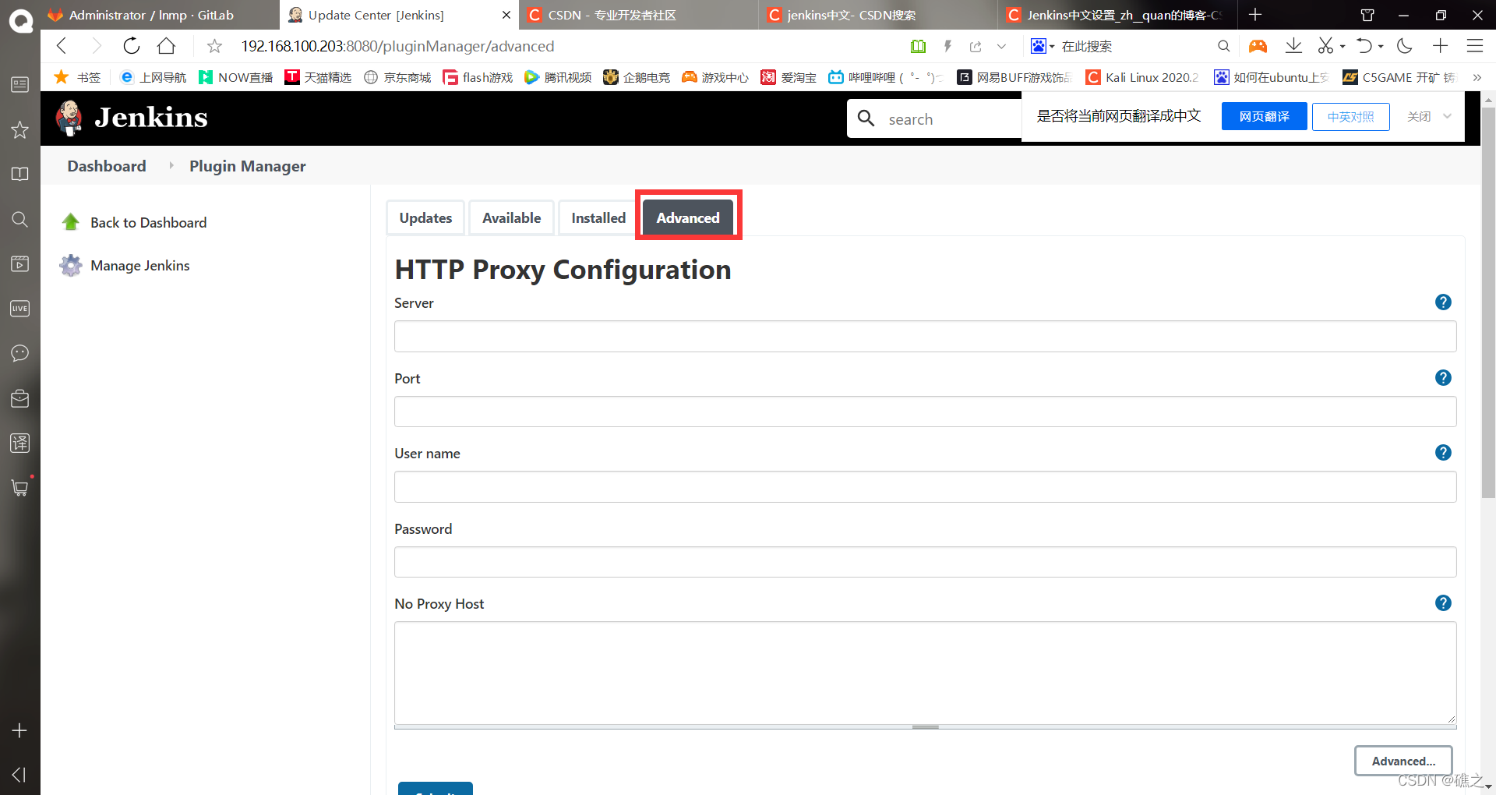This screenshot has width=1496, height=795.
Task: Toggle night mode moon icon
Action: pyautogui.click(x=1405, y=46)
